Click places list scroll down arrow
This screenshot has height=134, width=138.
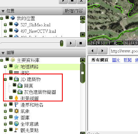click(x=83, y=34)
